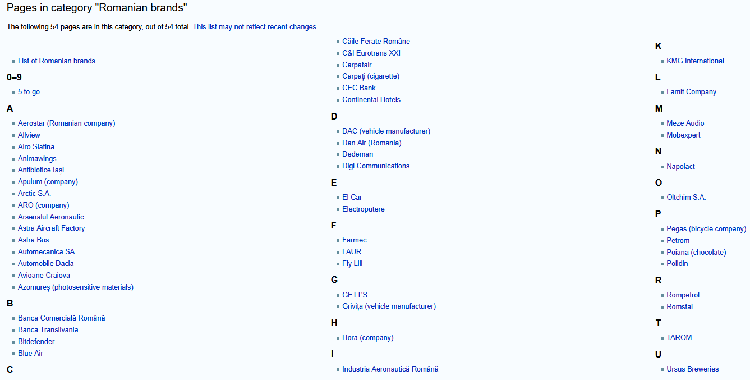Open Arsenalul Aeronautic article
Viewport: 750px width, 380px height.
51,217
